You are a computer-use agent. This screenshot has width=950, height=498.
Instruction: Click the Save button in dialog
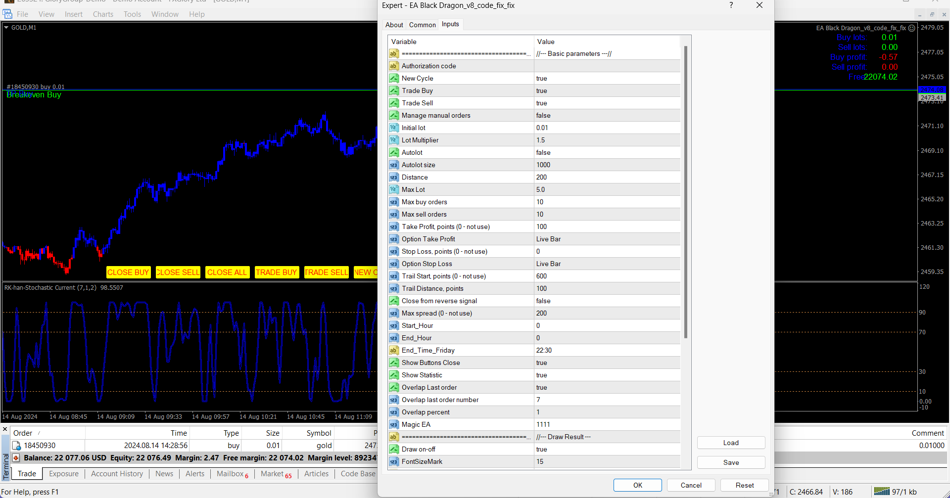(731, 462)
